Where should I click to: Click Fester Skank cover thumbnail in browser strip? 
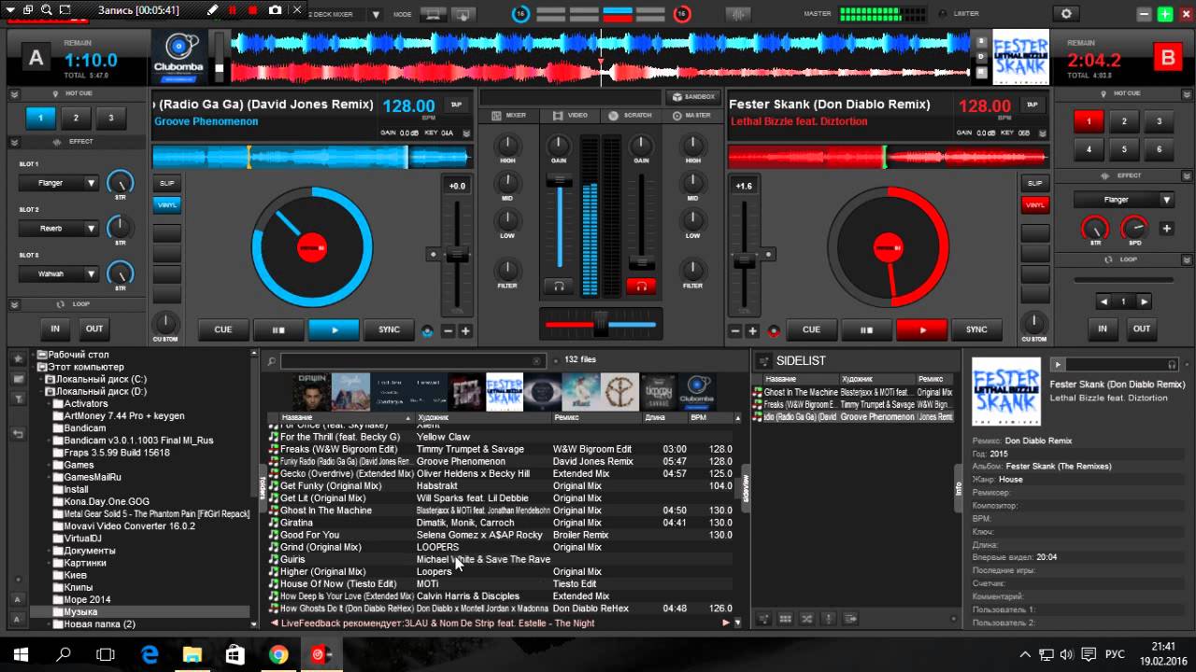coord(504,391)
